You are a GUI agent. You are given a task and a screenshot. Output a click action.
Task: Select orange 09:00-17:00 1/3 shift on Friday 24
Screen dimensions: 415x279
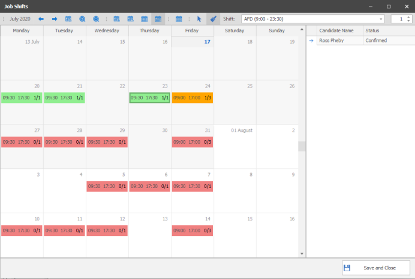click(192, 98)
